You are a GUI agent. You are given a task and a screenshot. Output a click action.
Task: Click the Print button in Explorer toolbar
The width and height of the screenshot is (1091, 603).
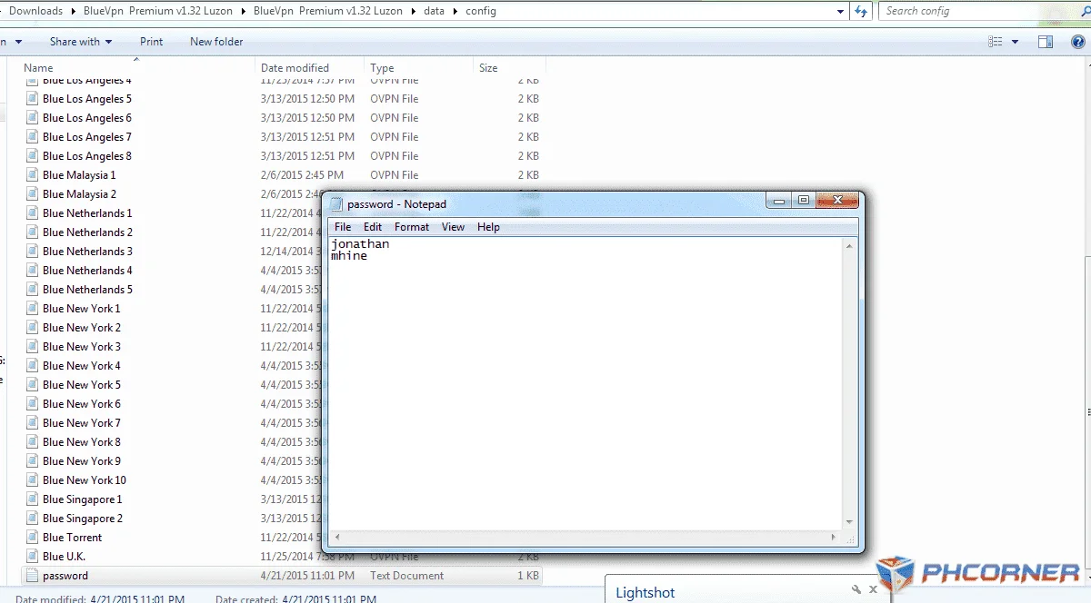pyautogui.click(x=152, y=42)
